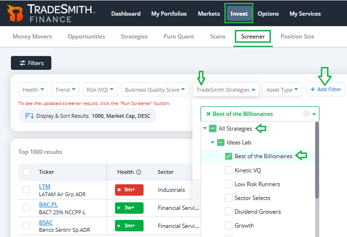
Task: Click the 3w+ green health badge
Action: point(129,208)
